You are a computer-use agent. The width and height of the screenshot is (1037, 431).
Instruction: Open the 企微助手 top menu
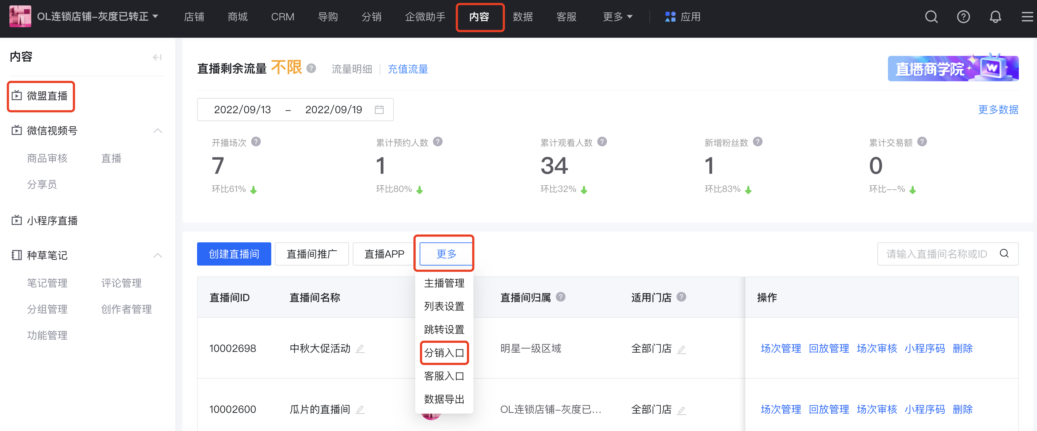pos(425,17)
